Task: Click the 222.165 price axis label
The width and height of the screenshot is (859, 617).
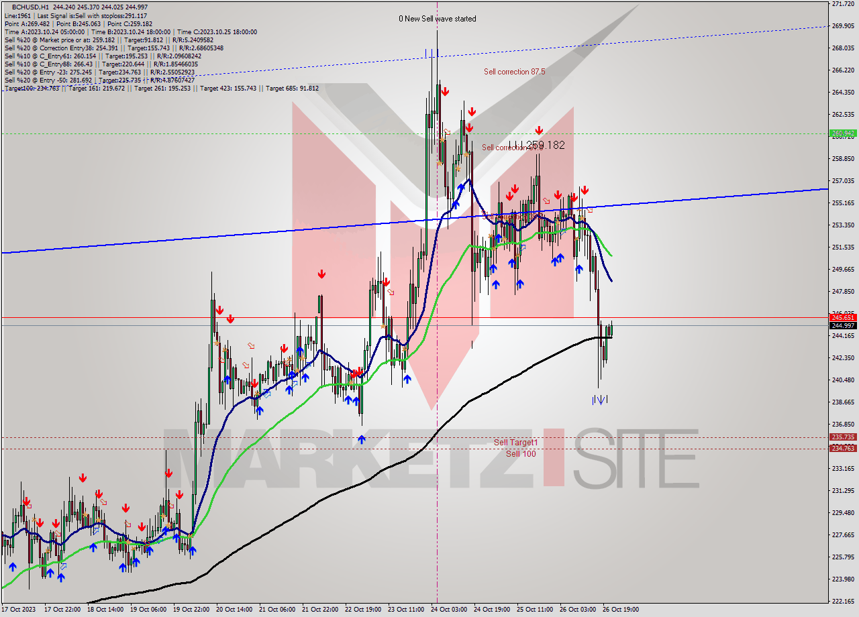Action: tap(842, 601)
